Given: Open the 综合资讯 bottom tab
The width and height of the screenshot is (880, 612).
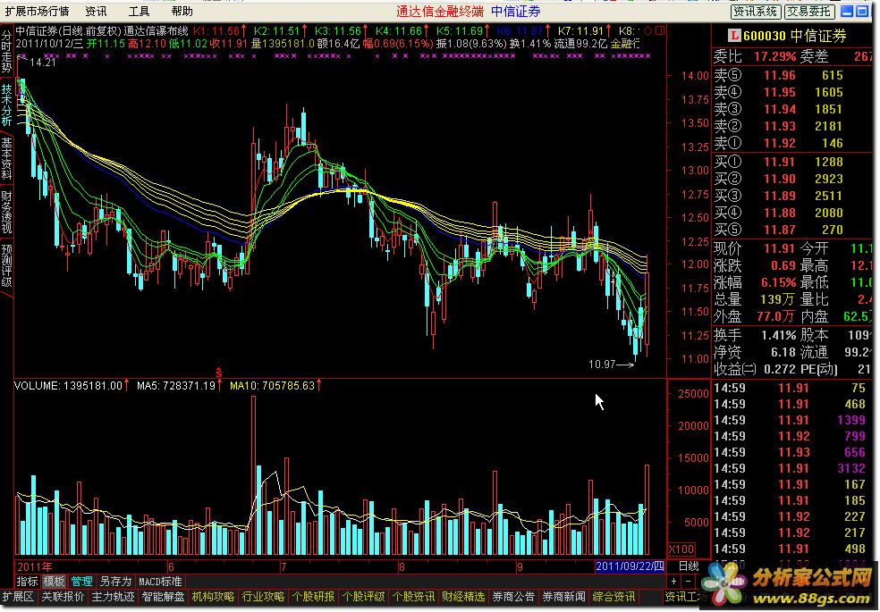Looking at the screenshot, I should 614,598.
